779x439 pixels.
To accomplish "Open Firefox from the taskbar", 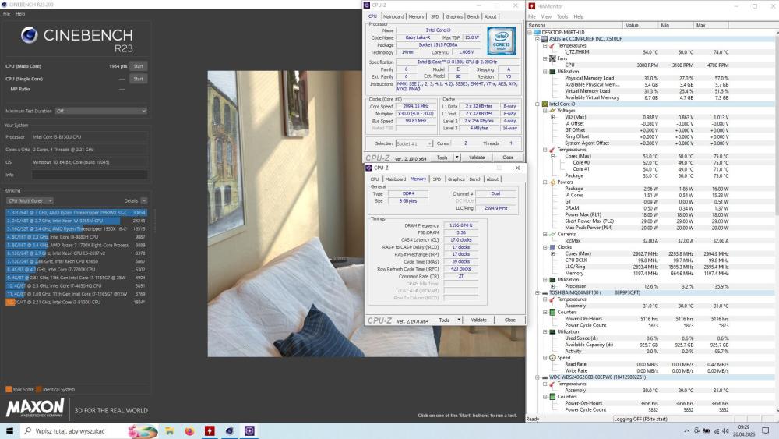I will coord(189,431).
